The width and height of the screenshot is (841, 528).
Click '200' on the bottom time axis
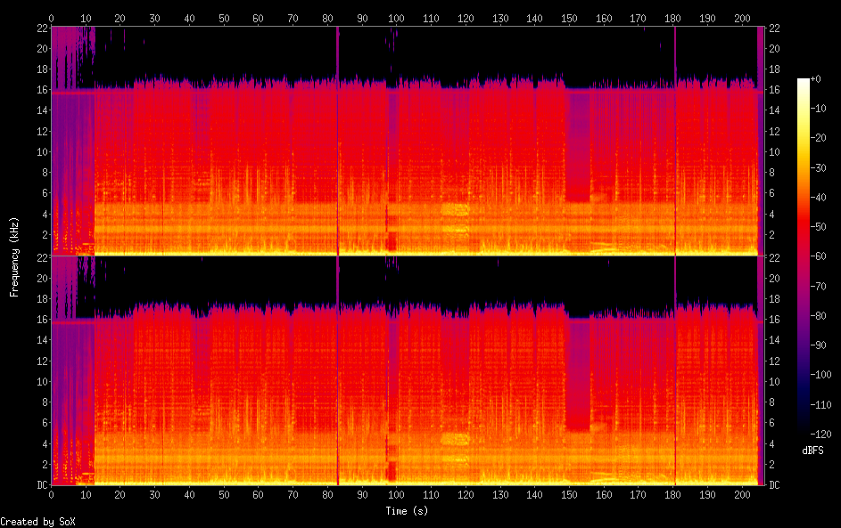pos(742,495)
